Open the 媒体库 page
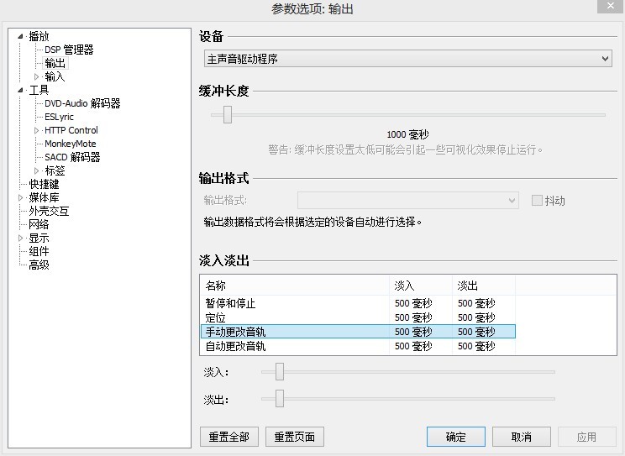625x456 pixels. [44, 197]
